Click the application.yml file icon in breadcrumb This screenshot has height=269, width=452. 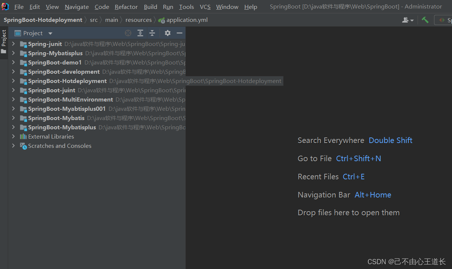click(161, 20)
